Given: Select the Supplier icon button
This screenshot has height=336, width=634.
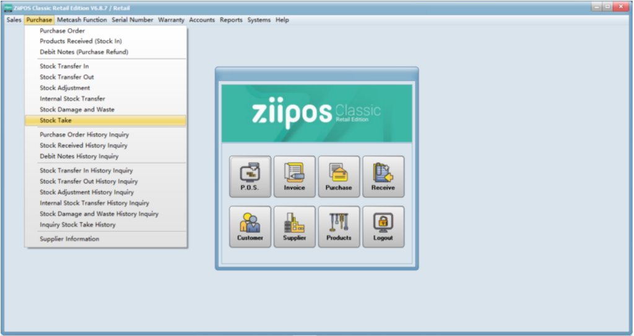Looking at the screenshot, I should click(x=295, y=227).
